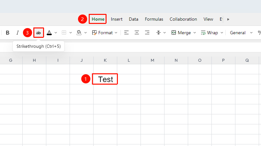Image resolution: width=261 pixels, height=146 pixels.
Task: Select column L header
Action: tap(129, 60)
